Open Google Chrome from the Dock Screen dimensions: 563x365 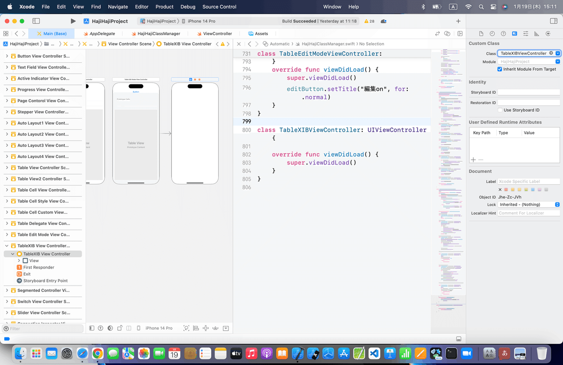point(98,353)
